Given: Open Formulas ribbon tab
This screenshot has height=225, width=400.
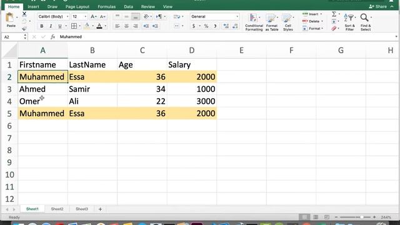Looking at the screenshot, I should coord(107,7).
